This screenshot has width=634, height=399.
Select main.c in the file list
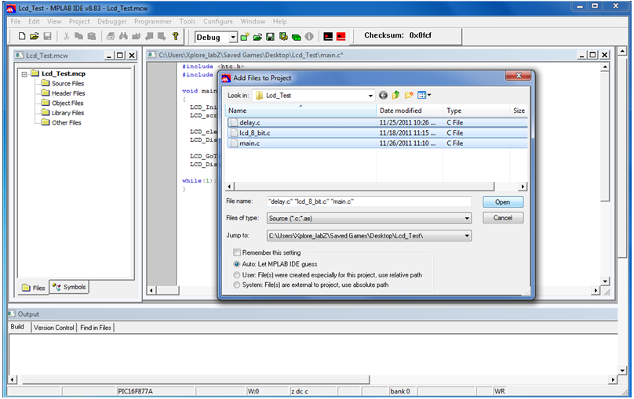(x=377, y=143)
